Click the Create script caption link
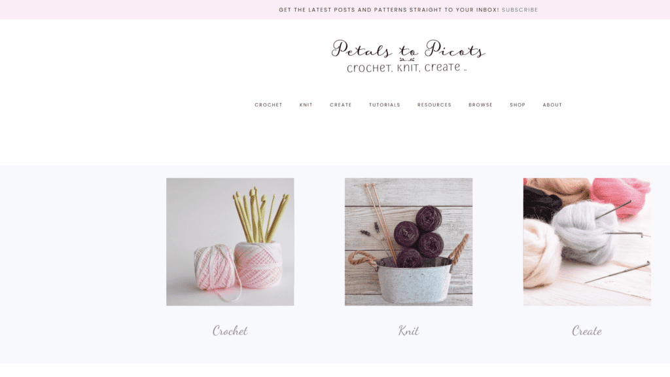This screenshot has height=377, width=670. pyautogui.click(x=587, y=331)
